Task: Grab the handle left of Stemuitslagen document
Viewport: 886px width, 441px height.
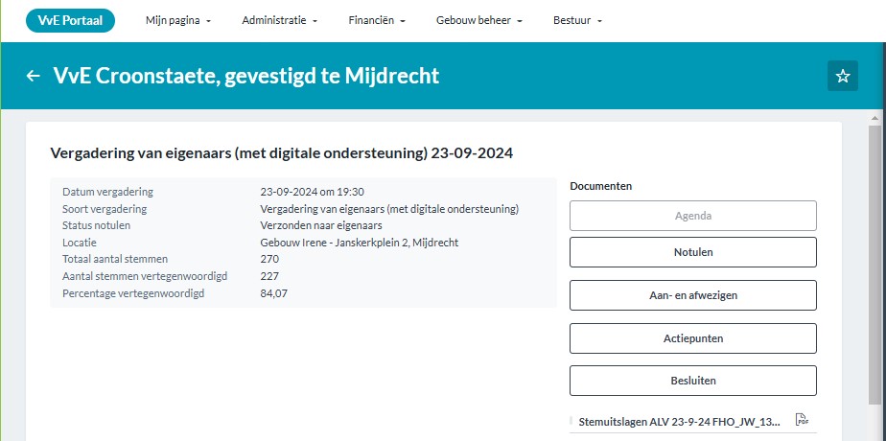Action: point(572,421)
